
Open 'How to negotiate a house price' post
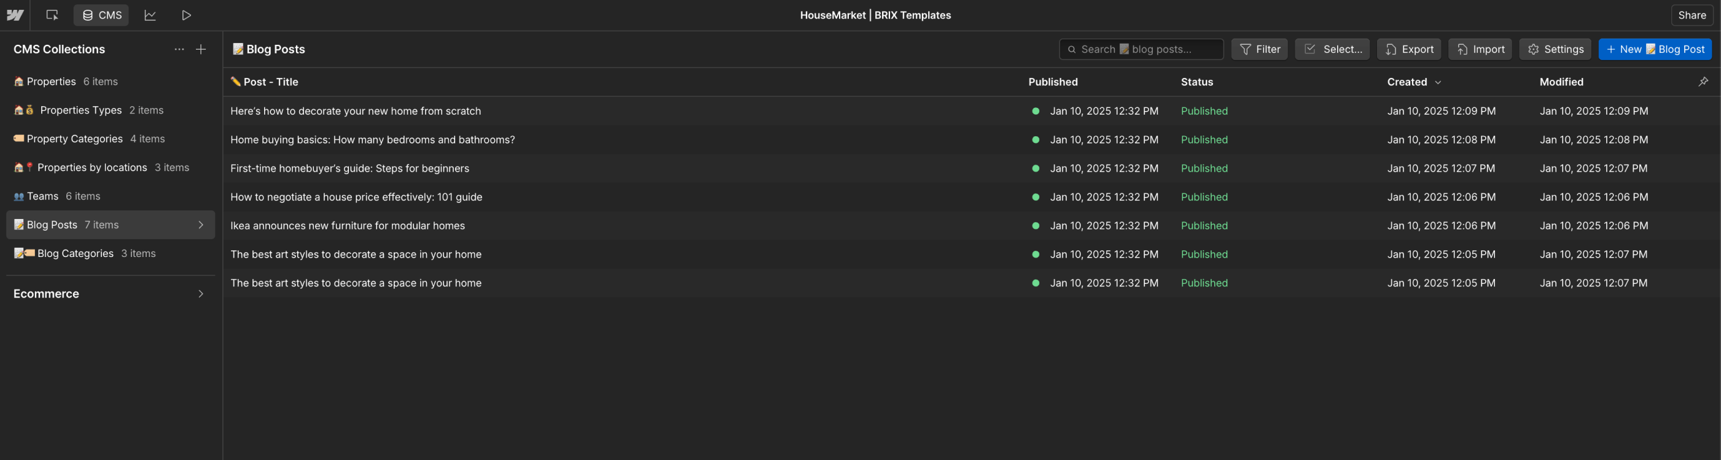tap(356, 197)
